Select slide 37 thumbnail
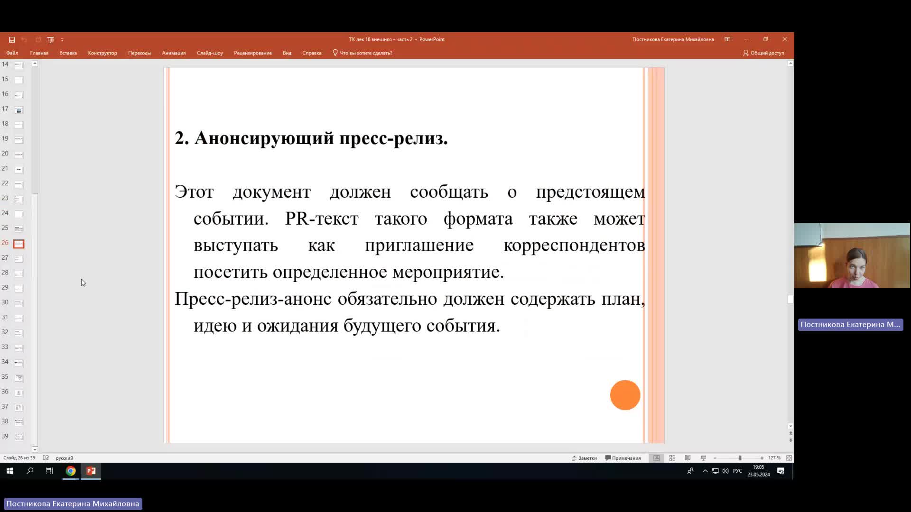 (x=19, y=408)
